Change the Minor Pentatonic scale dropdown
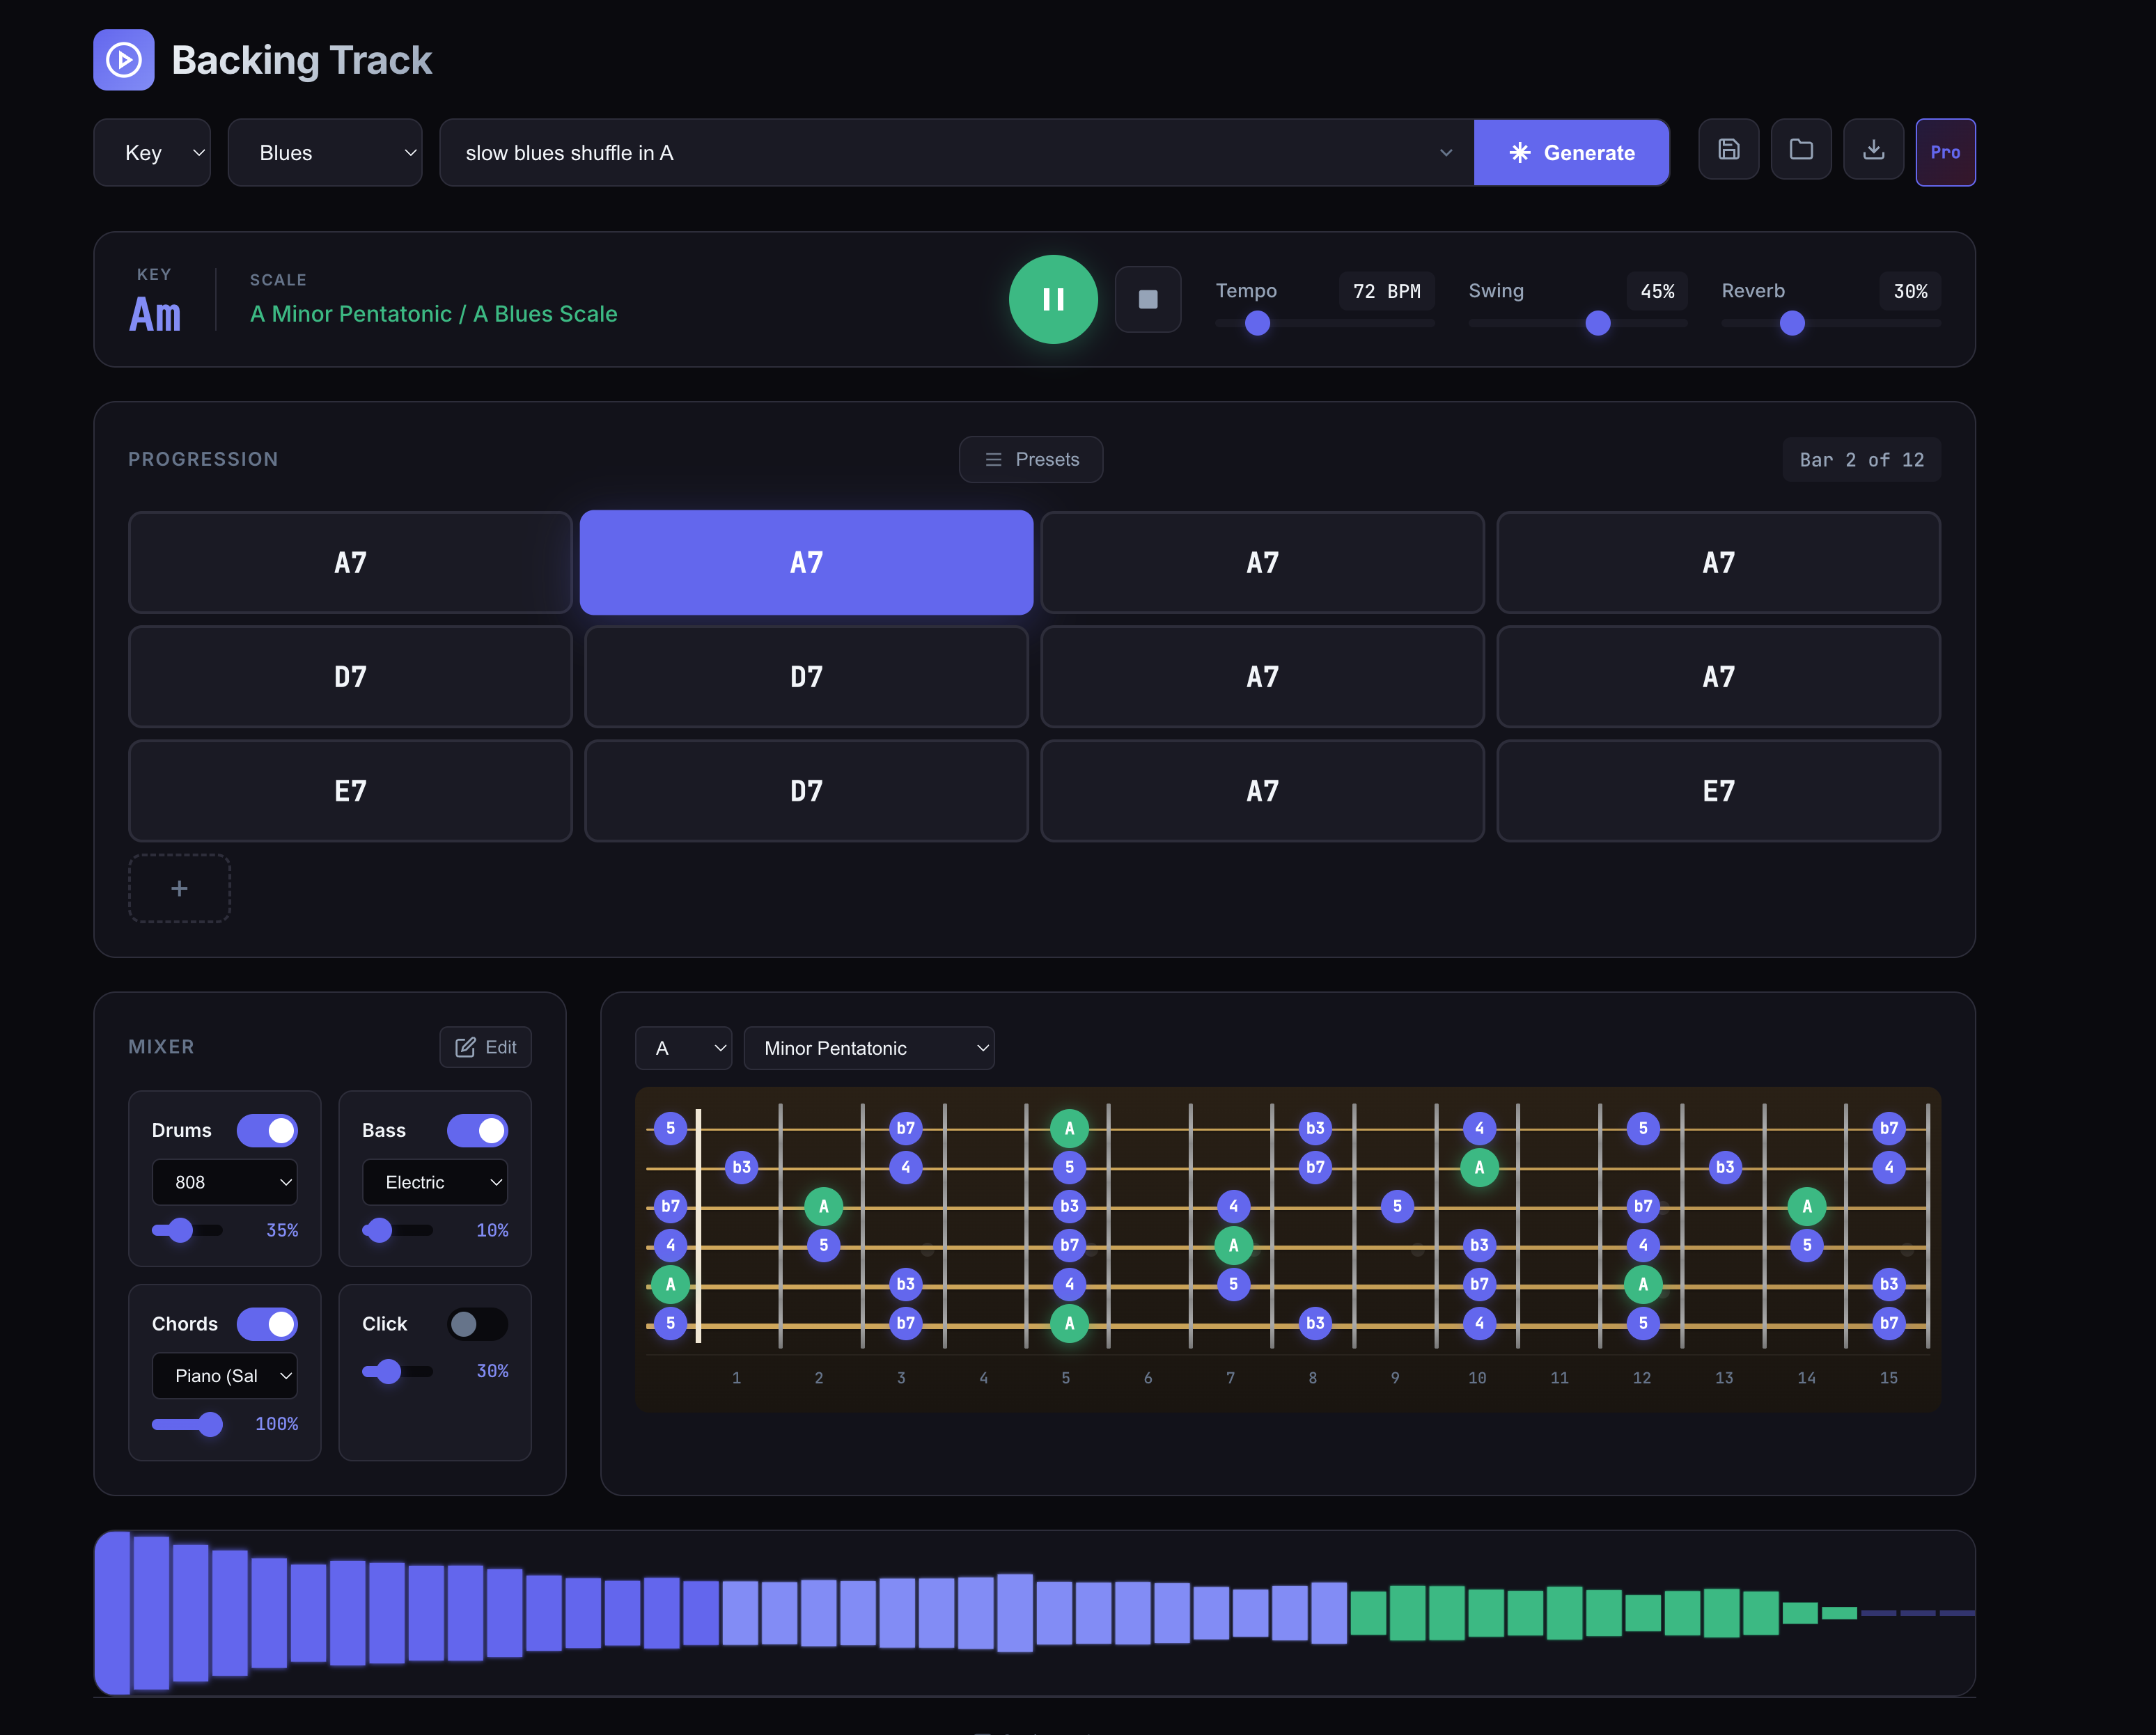The width and height of the screenshot is (2156, 1735). pos(869,1048)
